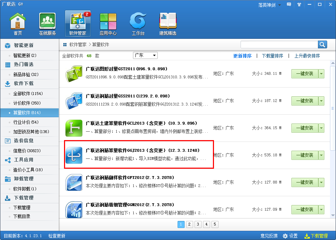Click the 卸载管理 folder header icon
336x240 pixels.
[x=8, y=179]
